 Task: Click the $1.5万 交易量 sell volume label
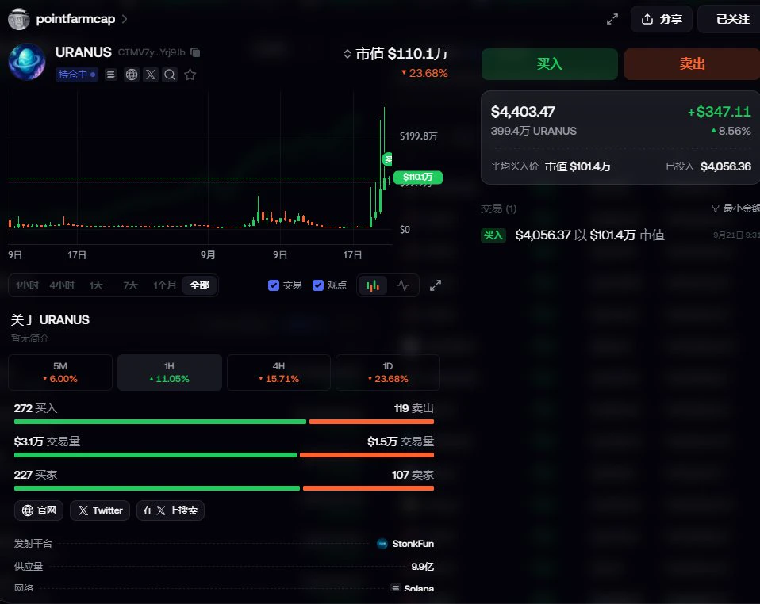pyautogui.click(x=401, y=442)
